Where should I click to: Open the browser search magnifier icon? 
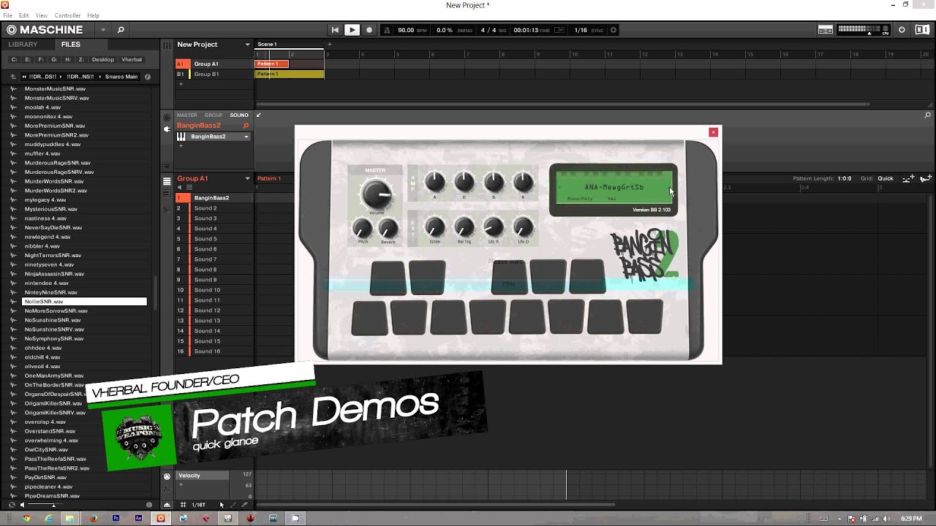point(121,30)
